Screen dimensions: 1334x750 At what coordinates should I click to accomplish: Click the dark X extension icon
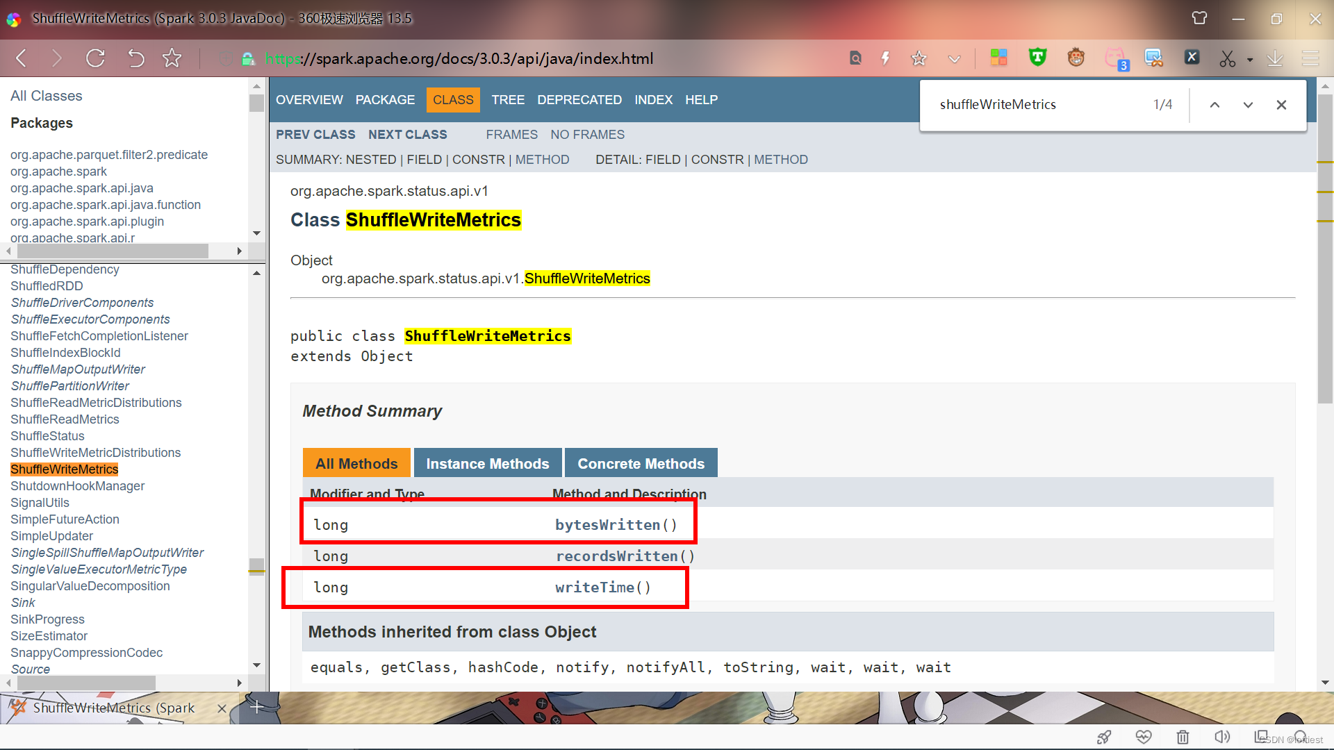tap(1192, 58)
